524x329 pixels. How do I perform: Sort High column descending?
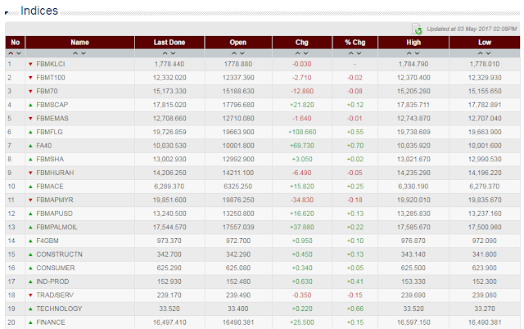tap(418, 53)
